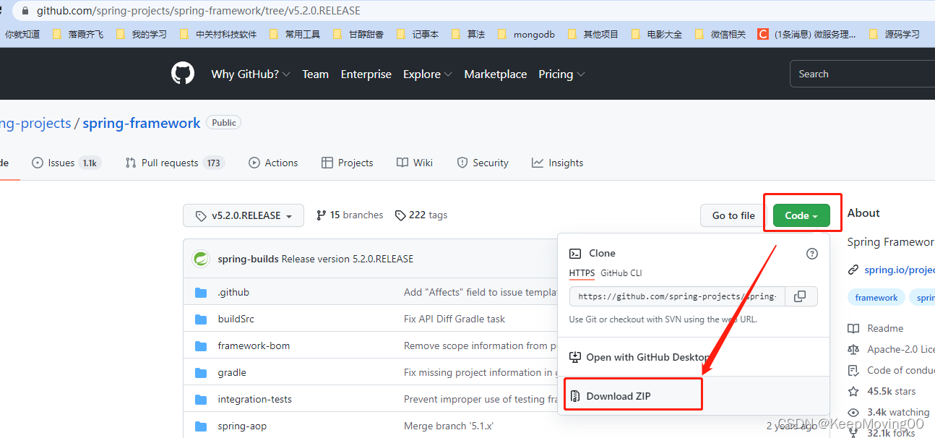Screen dimensions: 935x438
Task: Open the v5.2.0.RELEASE tag selector dropdown
Action: (244, 215)
